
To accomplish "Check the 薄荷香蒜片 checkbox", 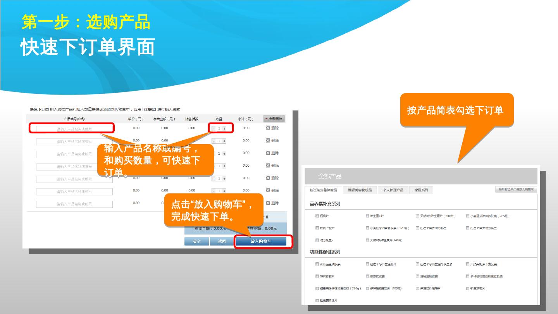I will (x=317, y=276).
